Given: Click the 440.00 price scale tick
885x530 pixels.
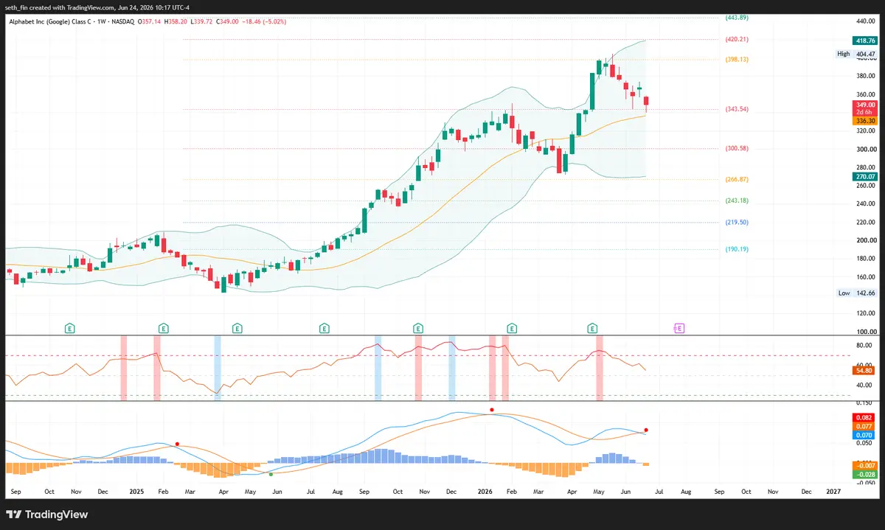Looking at the screenshot, I should pos(865,21).
